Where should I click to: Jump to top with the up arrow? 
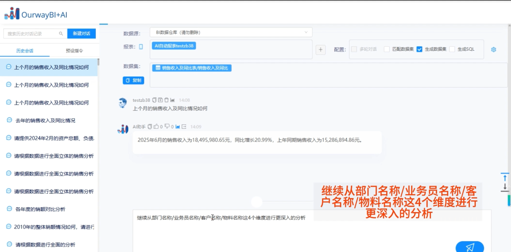(x=505, y=178)
